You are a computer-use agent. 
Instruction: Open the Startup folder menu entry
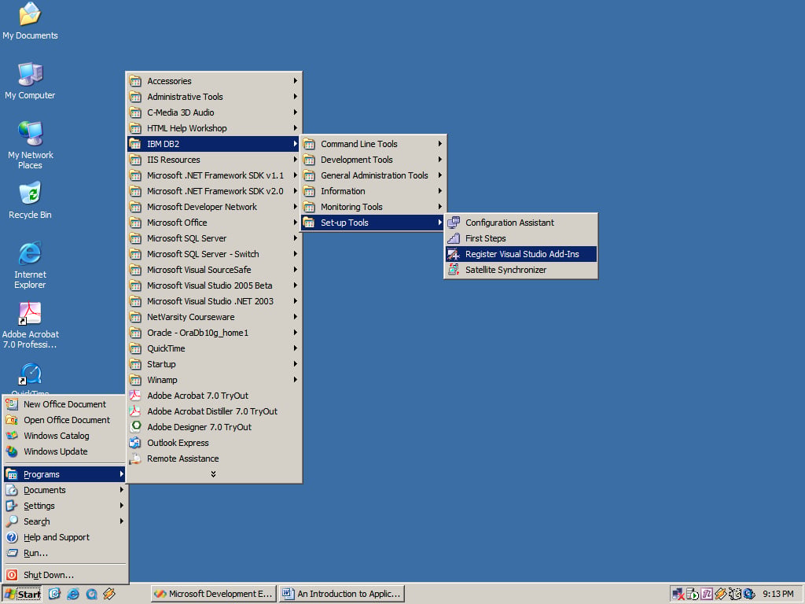[214, 364]
